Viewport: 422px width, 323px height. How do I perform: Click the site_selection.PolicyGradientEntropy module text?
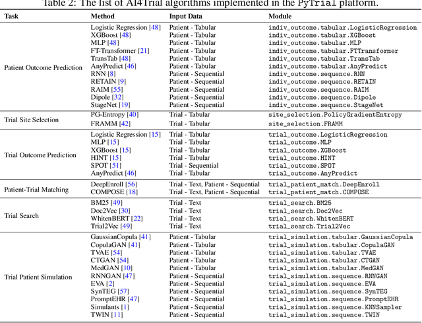click(340, 115)
